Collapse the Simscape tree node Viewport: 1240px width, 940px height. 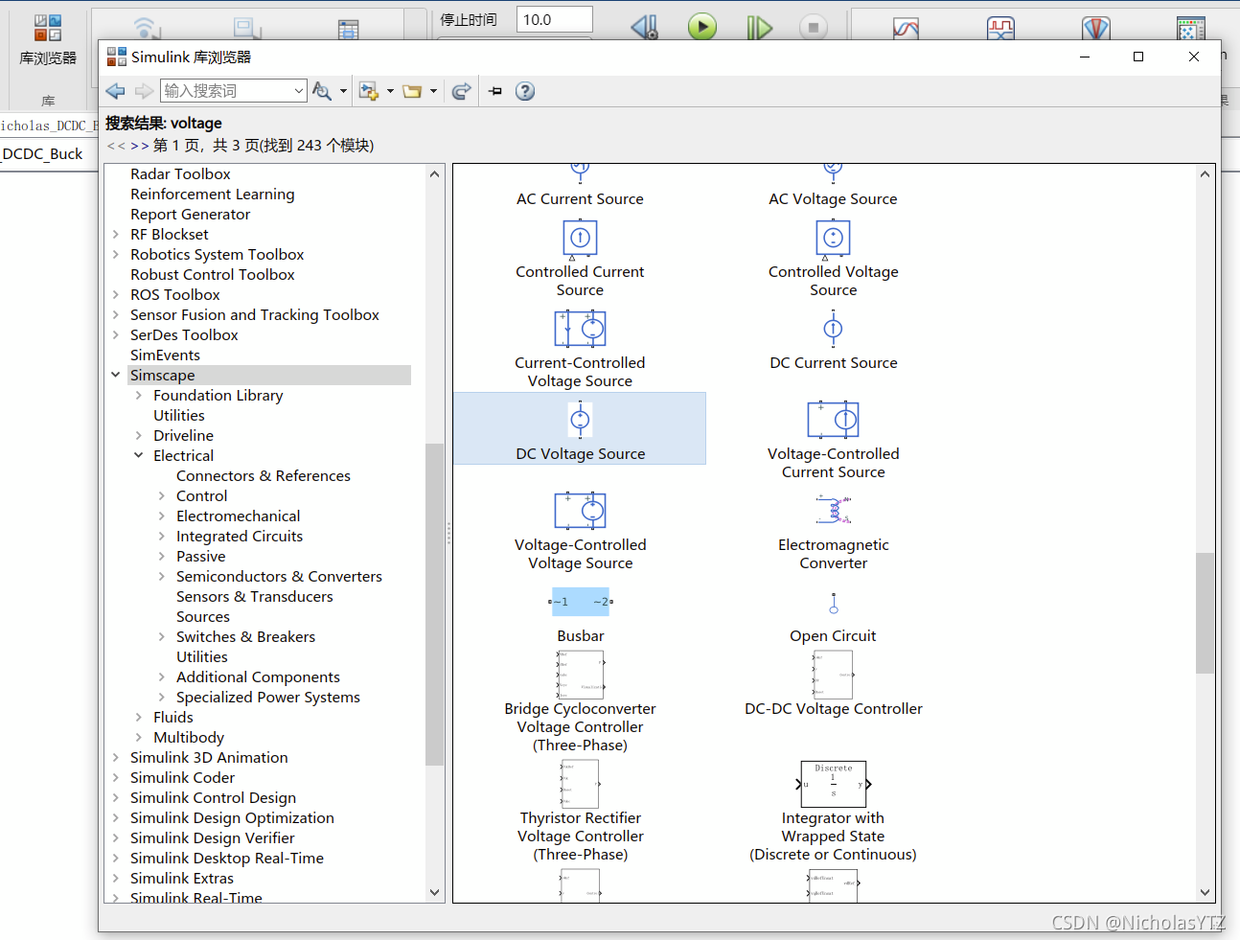[x=116, y=375]
